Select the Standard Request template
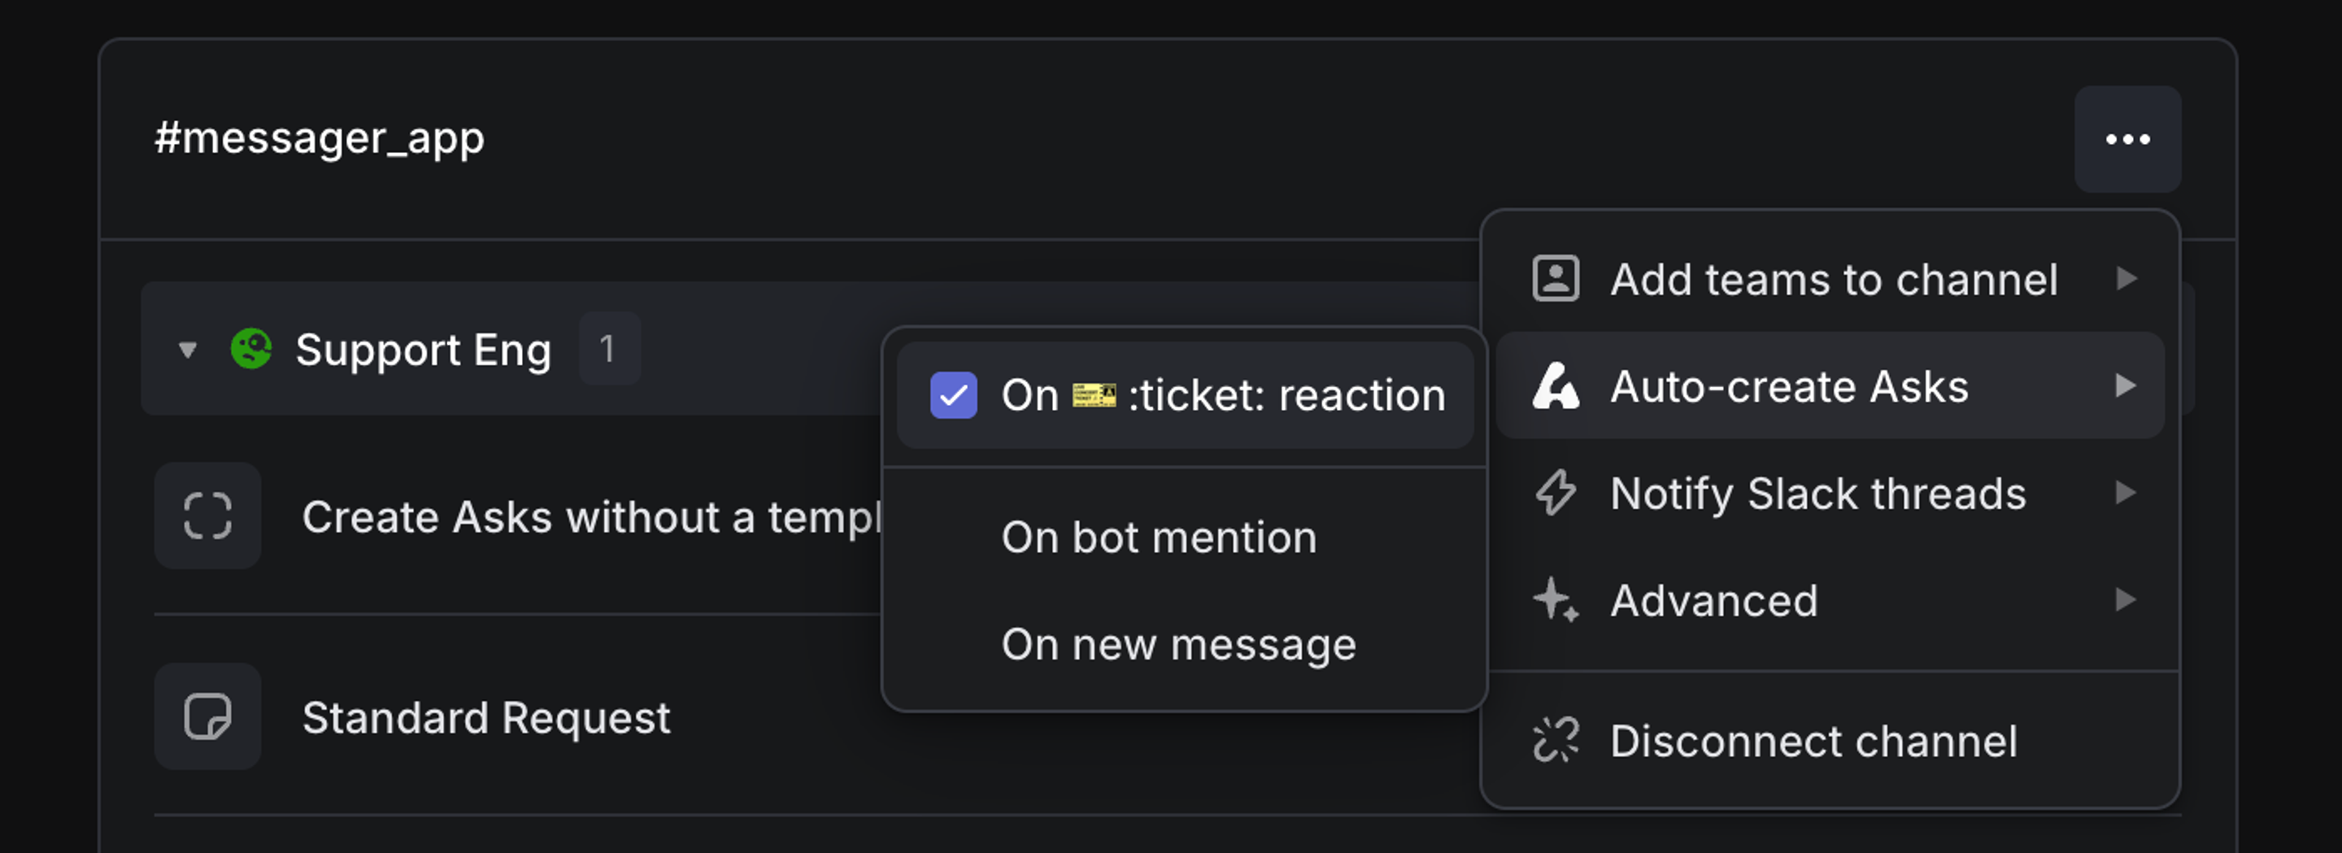The width and height of the screenshot is (2342, 853). (x=487, y=717)
